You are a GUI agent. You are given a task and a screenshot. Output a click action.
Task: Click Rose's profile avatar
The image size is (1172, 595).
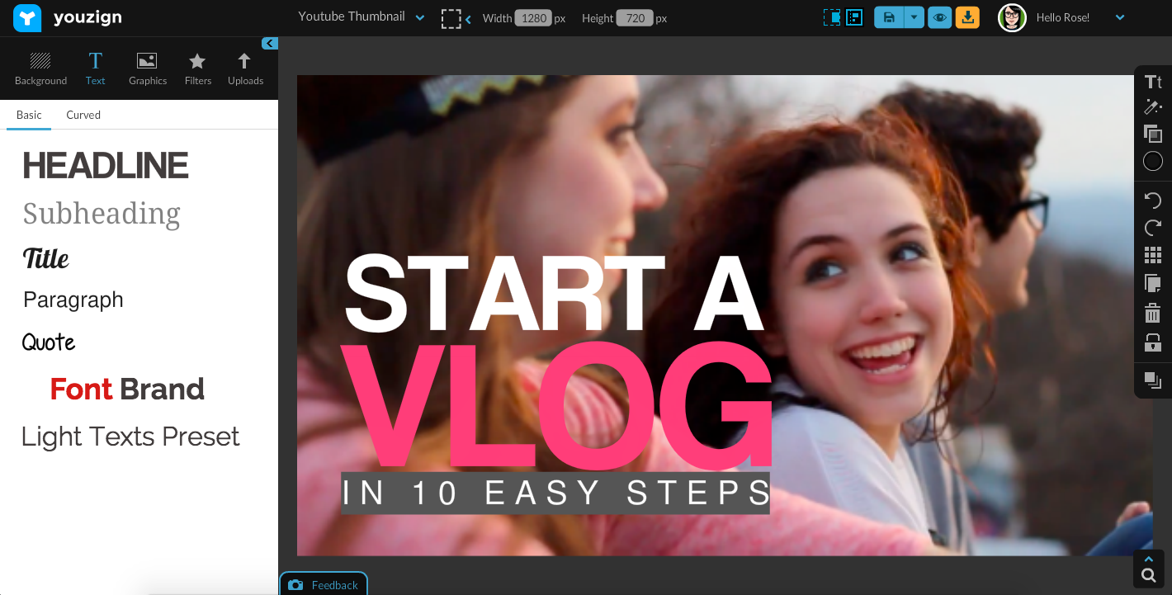(x=1012, y=17)
